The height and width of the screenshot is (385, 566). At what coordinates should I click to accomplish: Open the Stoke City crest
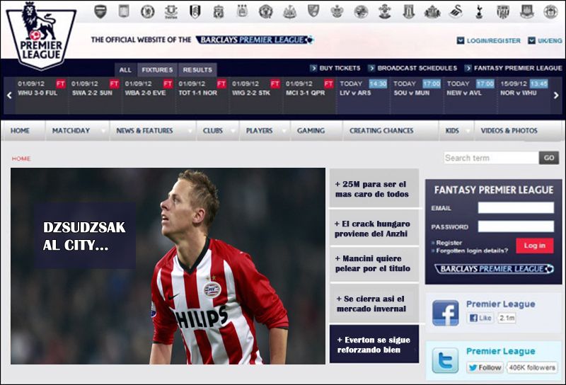(x=408, y=11)
